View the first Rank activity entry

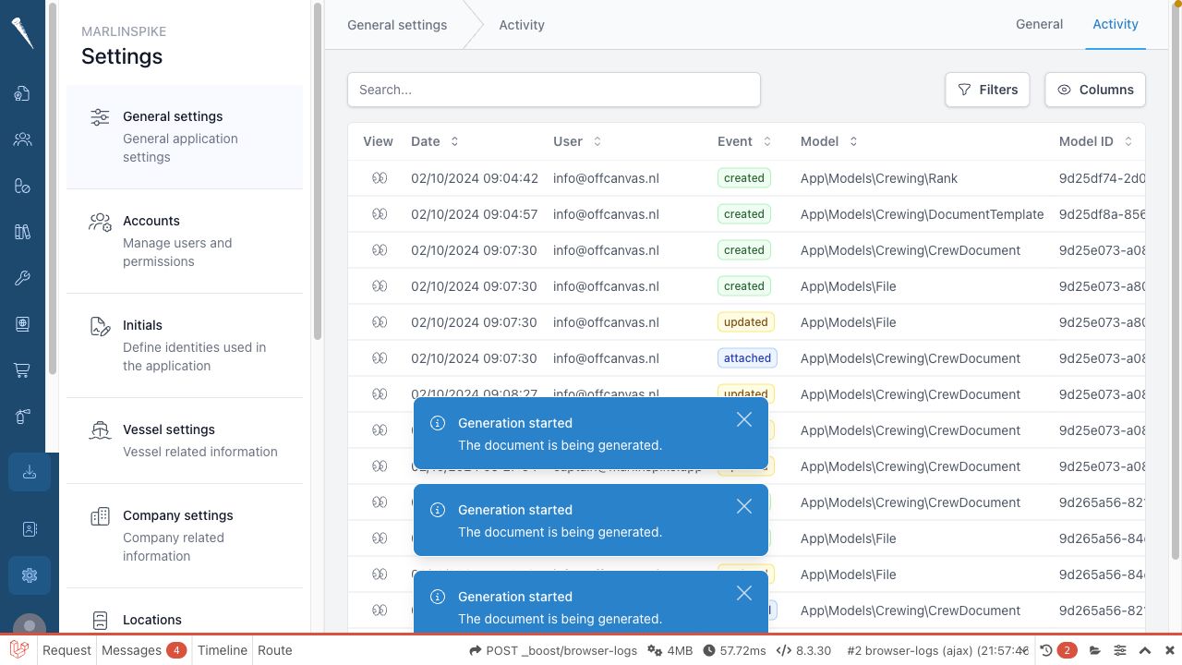[x=380, y=178]
